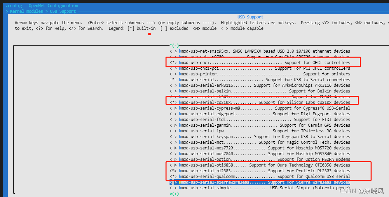Toggle the kmod-usb-printer selection brackets
Viewport: 389px width, 197px height.
[x=173, y=74]
